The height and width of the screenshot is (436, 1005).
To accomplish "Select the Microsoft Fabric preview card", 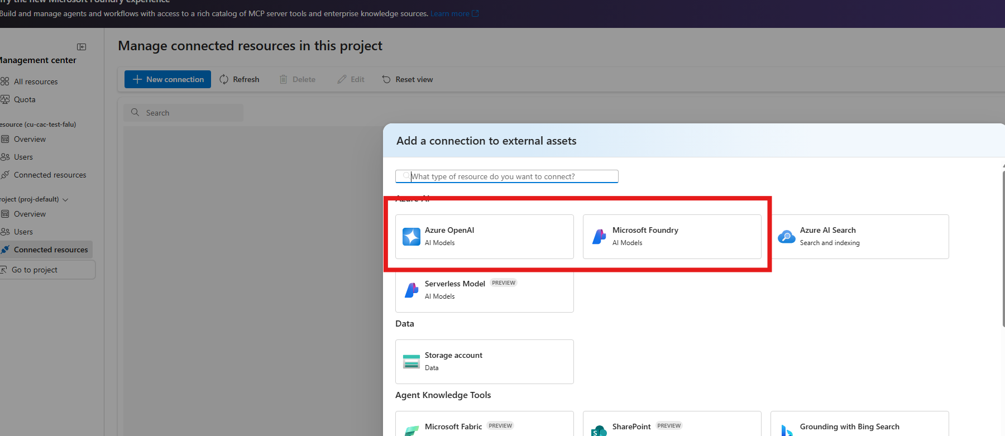I will (x=485, y=424).
